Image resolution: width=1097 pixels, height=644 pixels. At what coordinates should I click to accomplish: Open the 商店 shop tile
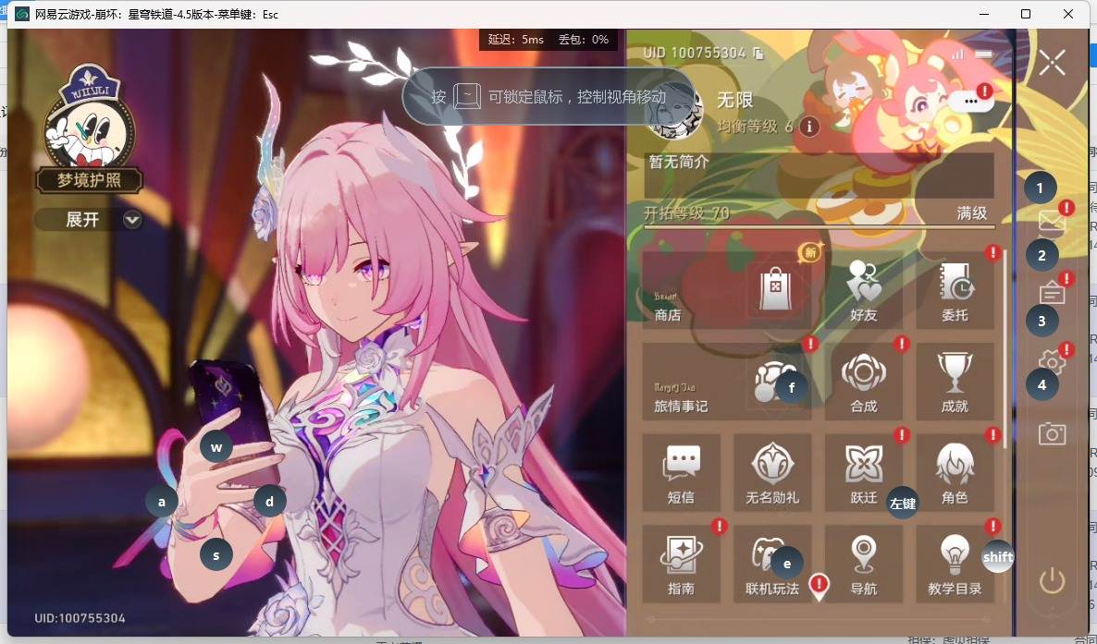point(727,290)
